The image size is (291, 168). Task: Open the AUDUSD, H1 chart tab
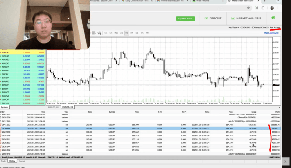53,107
